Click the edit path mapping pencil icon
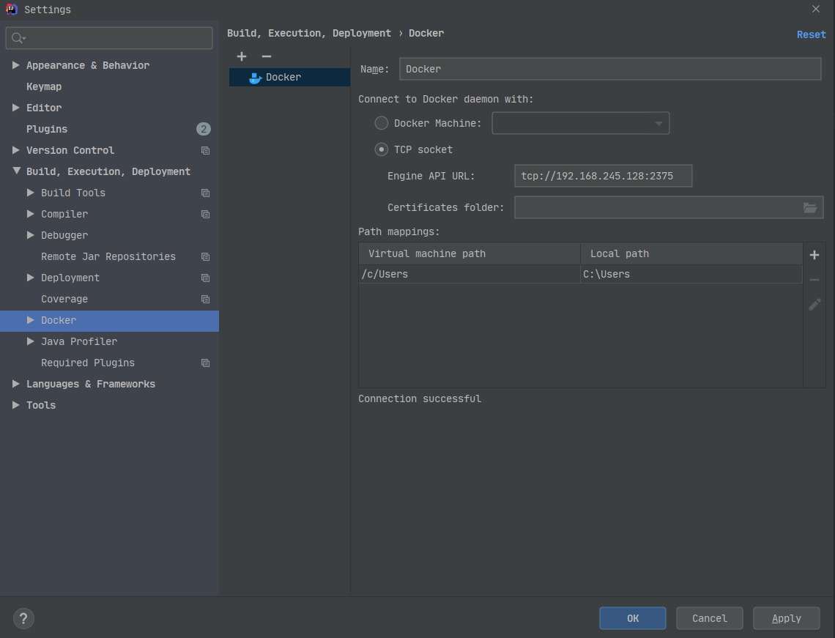Viewport: 835px width, 638px height. click(x=814, y=304)
